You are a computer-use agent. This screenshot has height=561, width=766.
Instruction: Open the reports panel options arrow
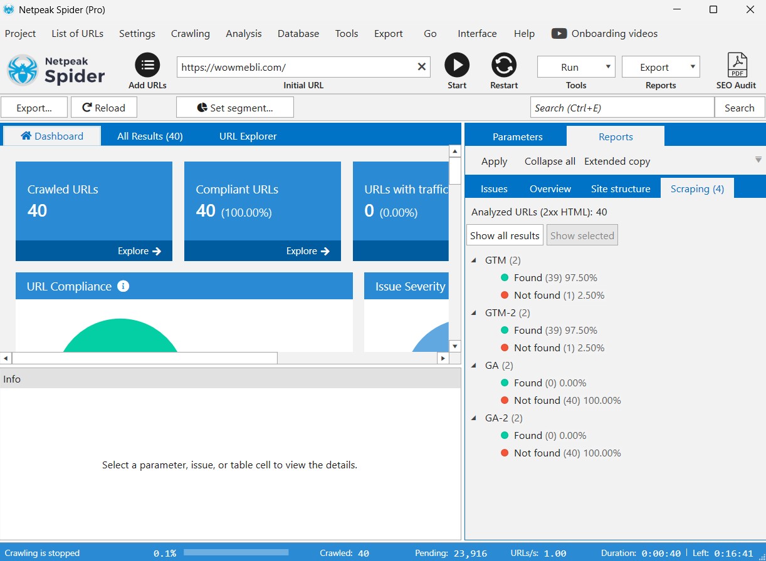click(758, 160)
